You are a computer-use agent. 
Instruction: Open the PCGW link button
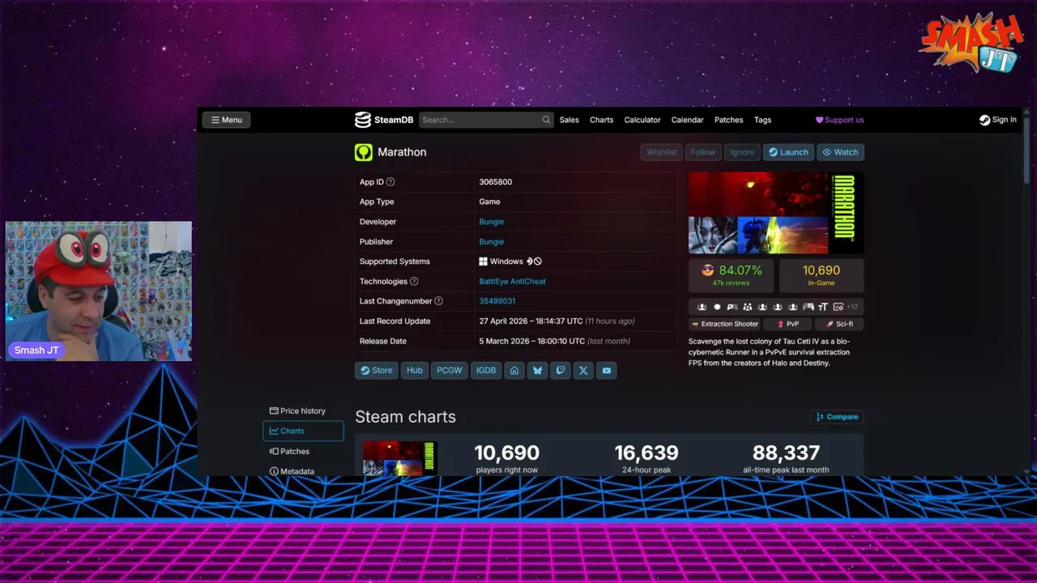tap(449, 371)
